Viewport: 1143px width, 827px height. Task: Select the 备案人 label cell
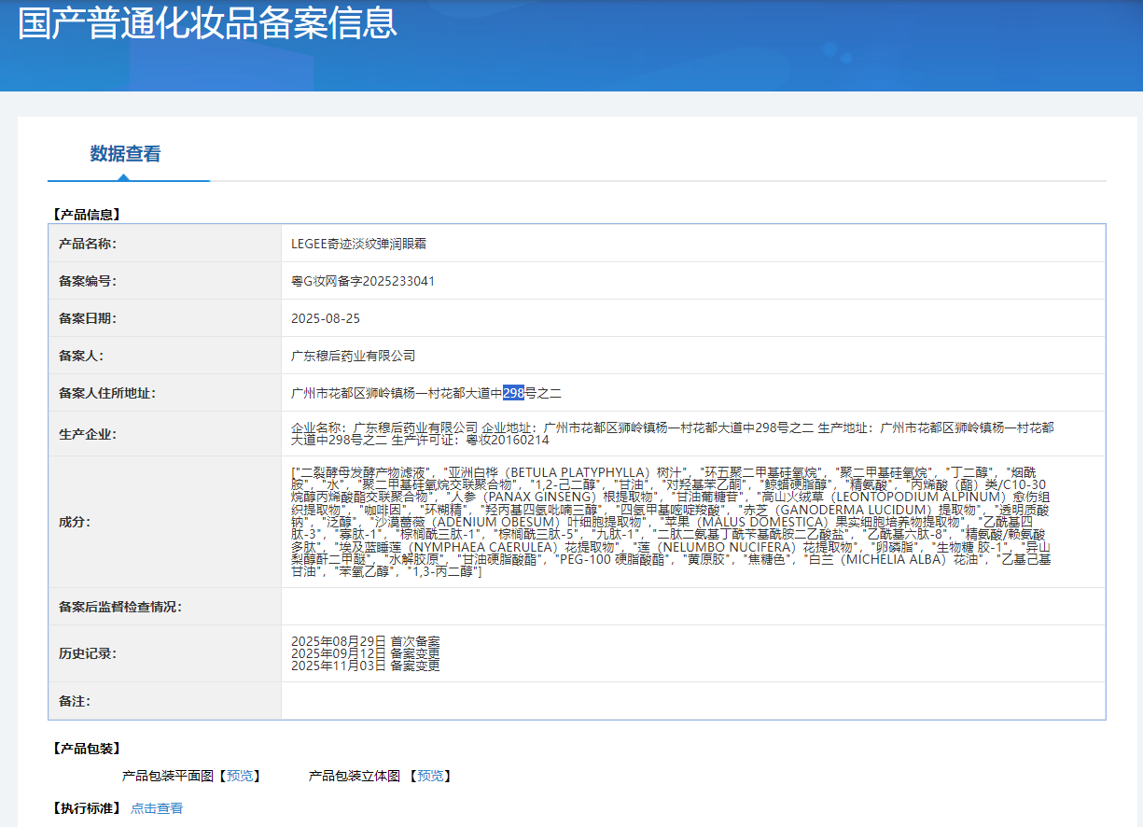[x=165, y=356]
